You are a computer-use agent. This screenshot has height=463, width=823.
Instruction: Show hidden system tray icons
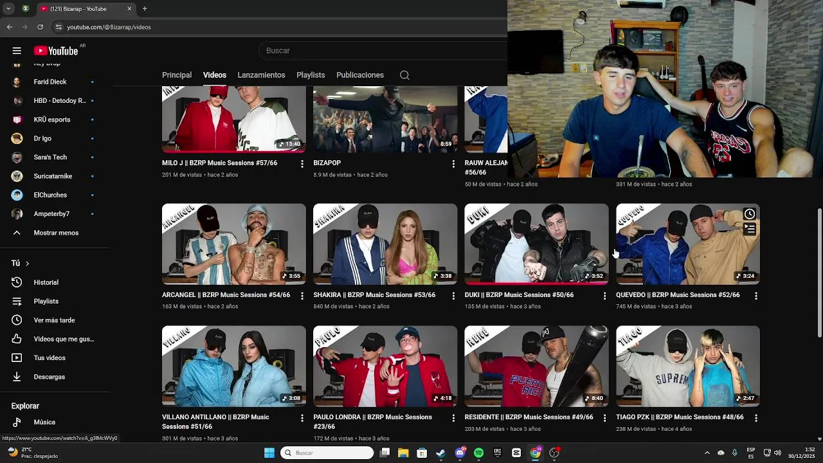click(707, 453)
